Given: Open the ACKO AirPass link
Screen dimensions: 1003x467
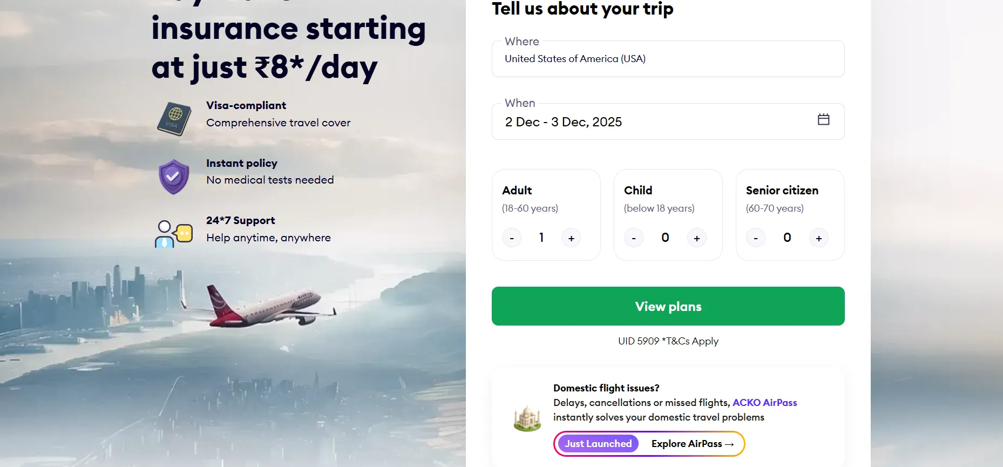Looking at the screenshot, I should point(765,402).
